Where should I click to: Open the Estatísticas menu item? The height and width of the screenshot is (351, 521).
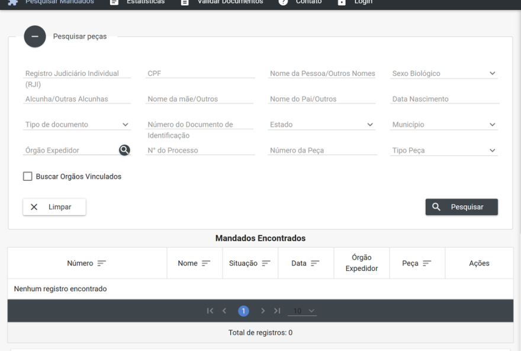pyautogui.click(x=137, y=2)
